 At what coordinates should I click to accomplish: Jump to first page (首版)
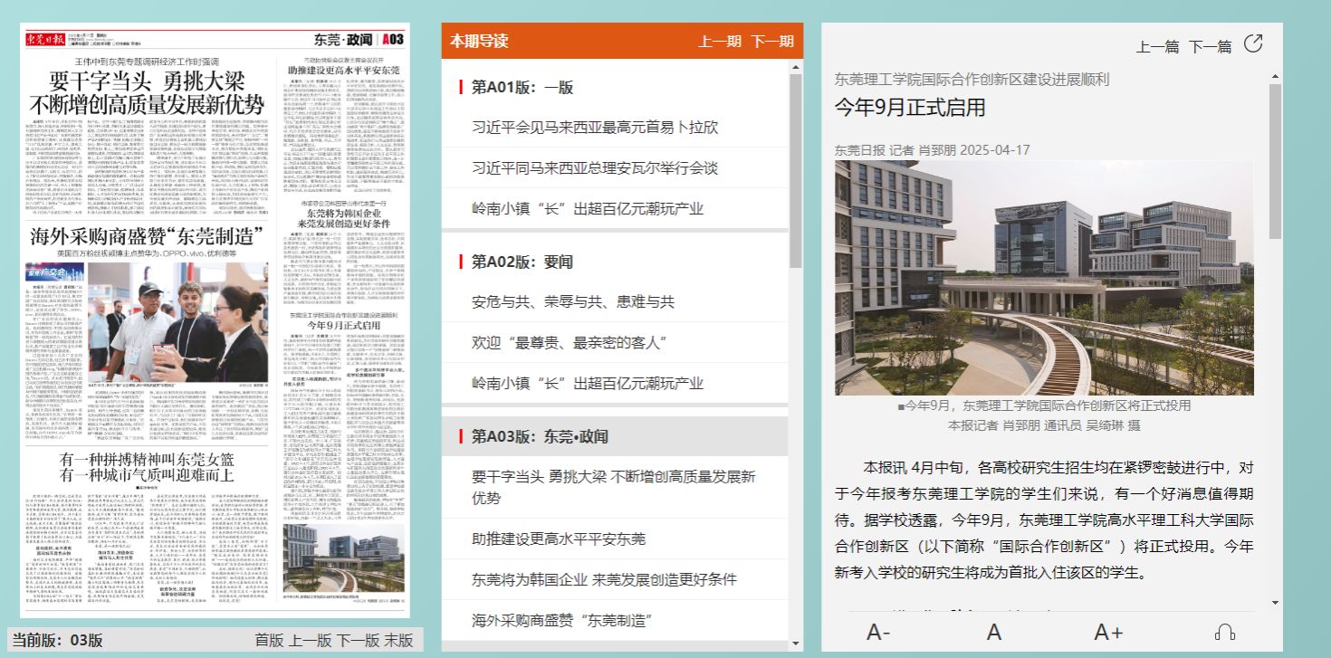pos(269,640)
